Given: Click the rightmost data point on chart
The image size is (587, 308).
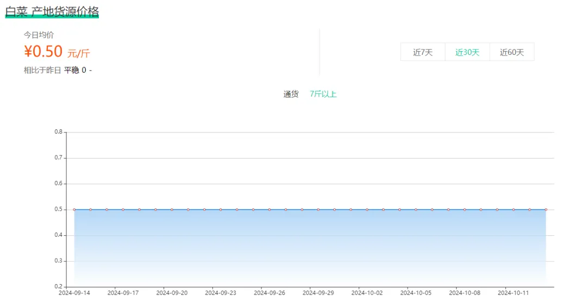Looking at the screenshot, I should [546, 209].
